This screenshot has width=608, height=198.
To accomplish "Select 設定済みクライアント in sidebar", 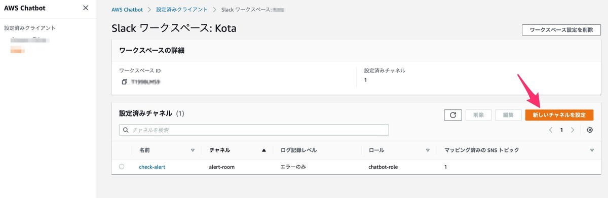I will coord(30,28).
